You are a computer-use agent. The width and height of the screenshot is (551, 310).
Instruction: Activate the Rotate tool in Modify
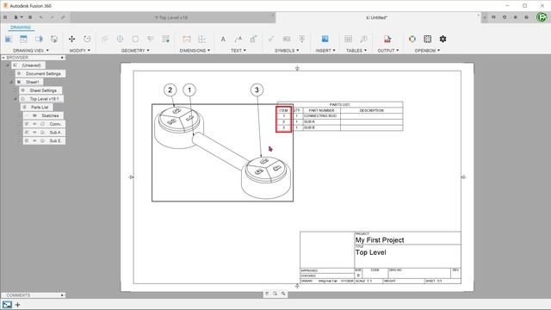87,39
